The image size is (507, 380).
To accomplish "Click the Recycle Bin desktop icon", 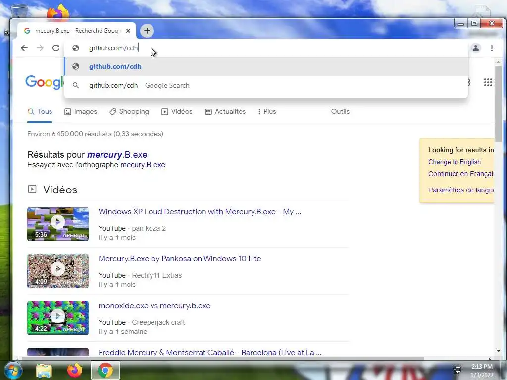I will click(19, 10).
